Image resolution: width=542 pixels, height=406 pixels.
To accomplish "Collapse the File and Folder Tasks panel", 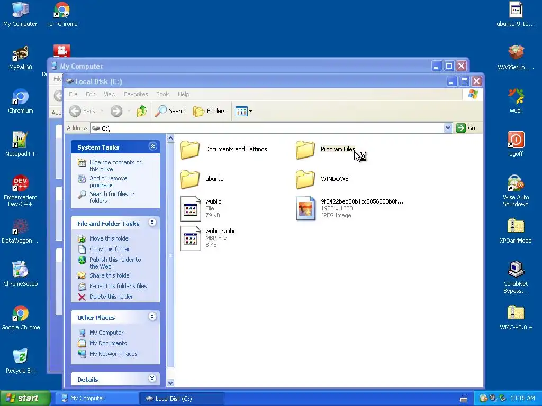I will (152, 223).
